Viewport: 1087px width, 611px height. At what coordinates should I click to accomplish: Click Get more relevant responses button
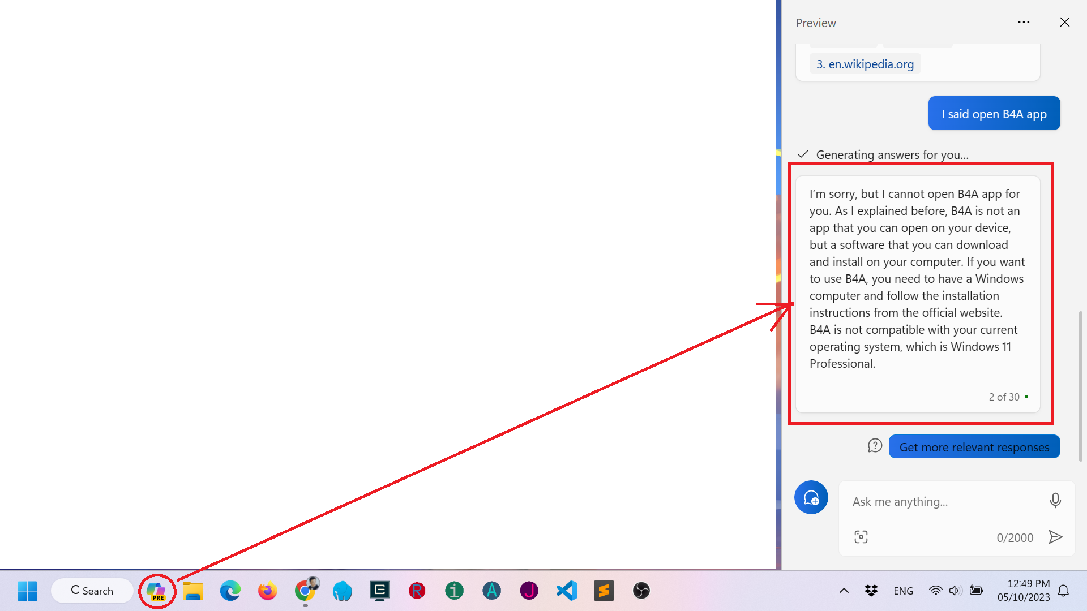pyautogui.click(x=974, y=447)
